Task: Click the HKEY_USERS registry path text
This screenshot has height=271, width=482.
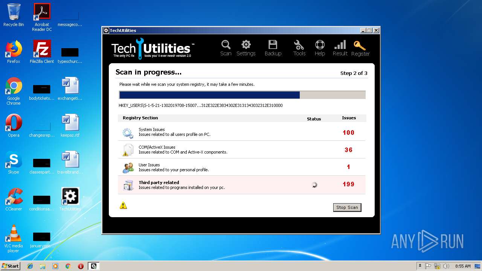Action: pyautogui.click(x=201, y=105)
